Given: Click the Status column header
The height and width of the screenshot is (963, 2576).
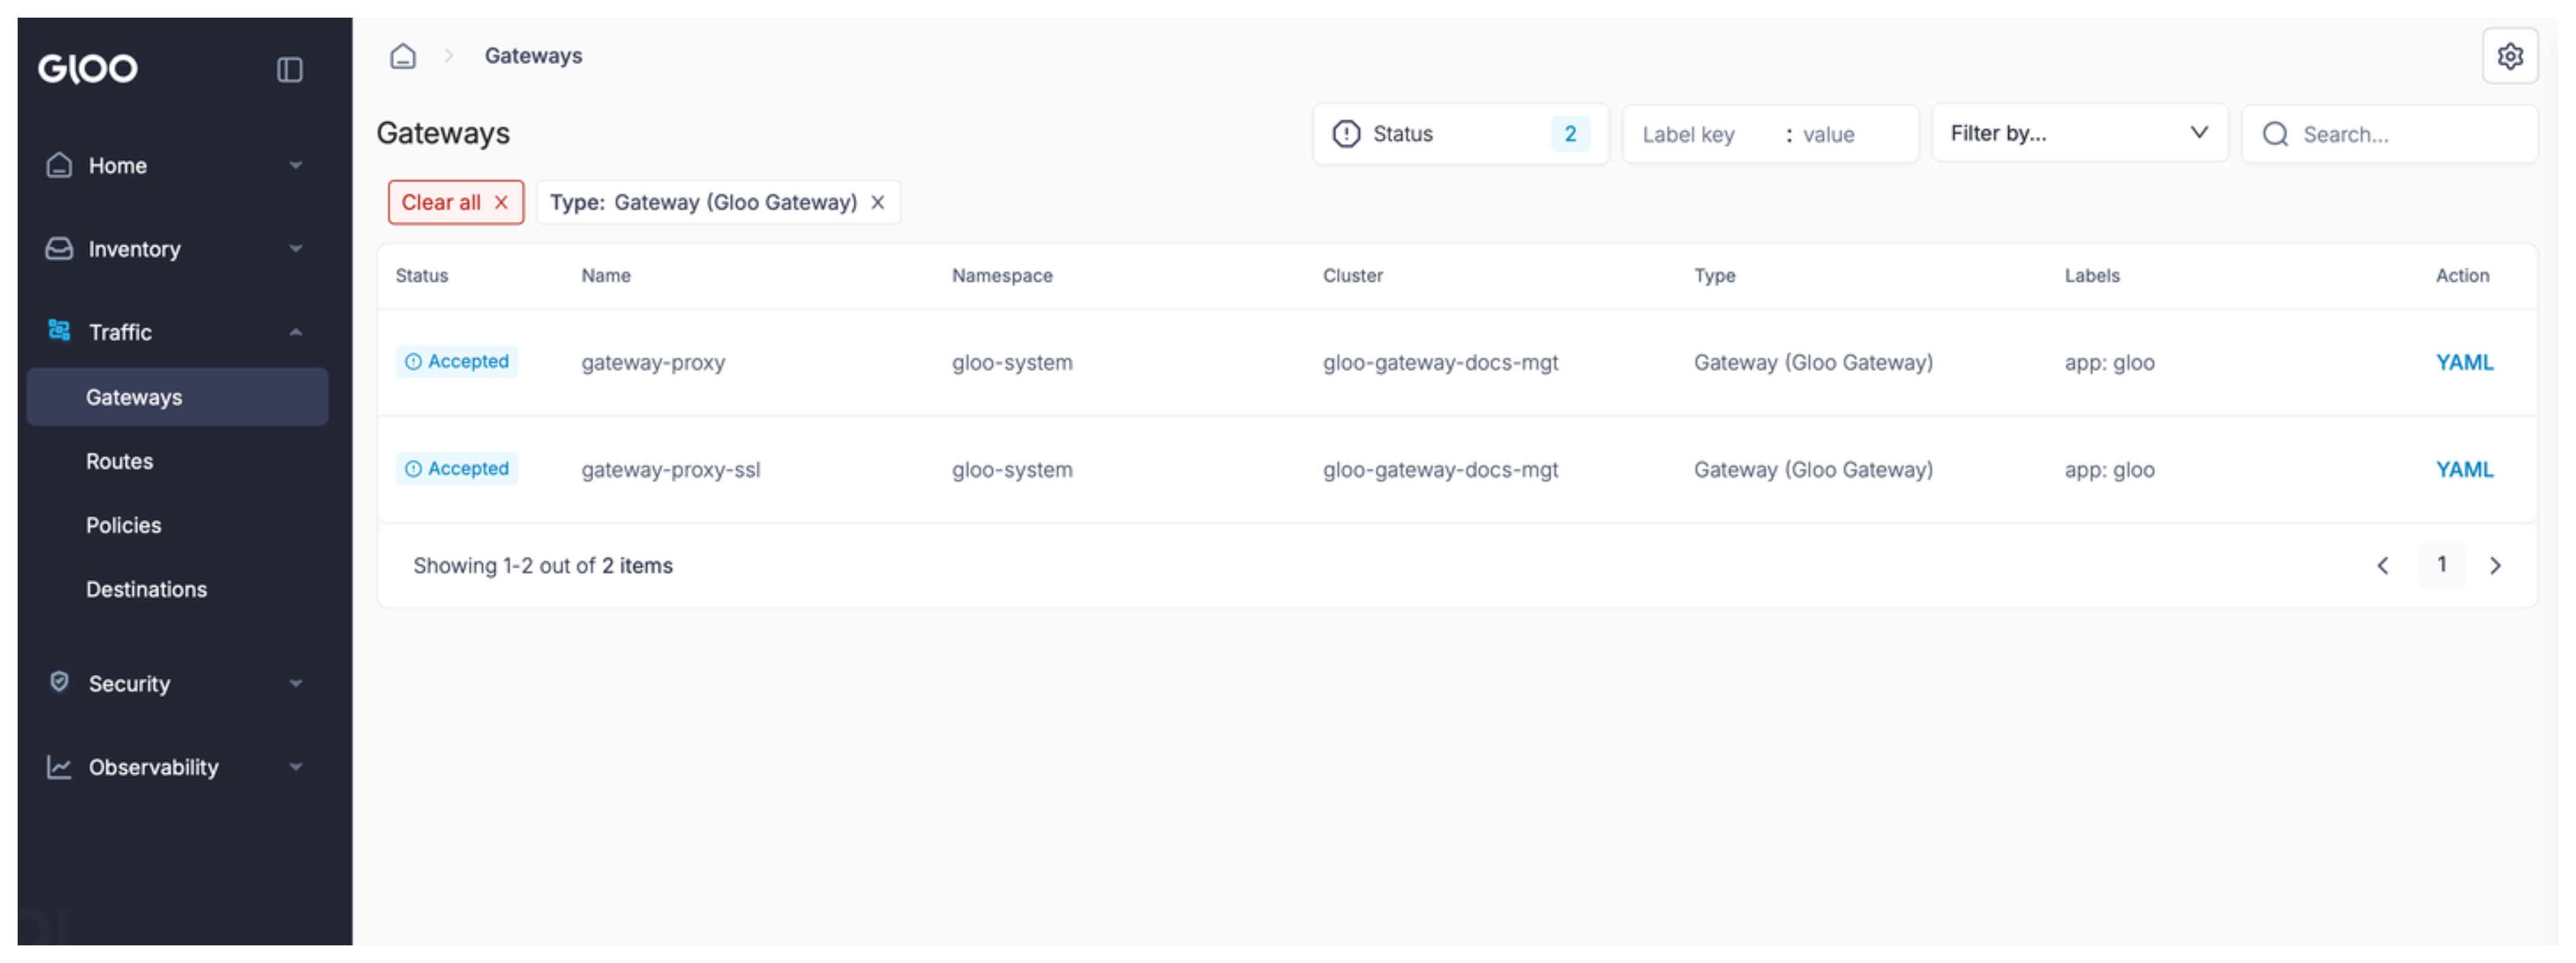Looking at the screenshot, I should pyautogui.click(x=421, y=275).
